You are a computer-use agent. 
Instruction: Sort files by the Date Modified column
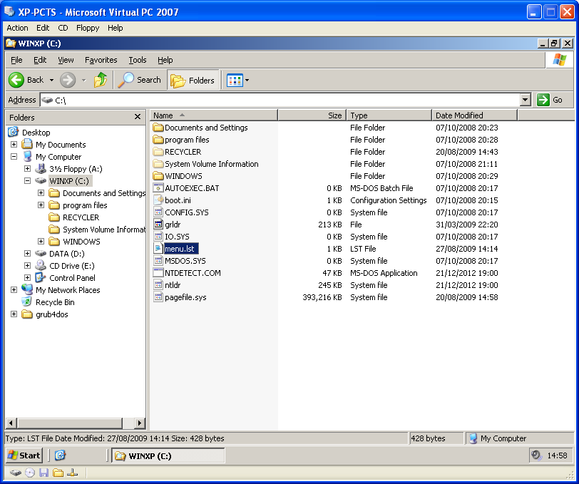coord(475,115)
